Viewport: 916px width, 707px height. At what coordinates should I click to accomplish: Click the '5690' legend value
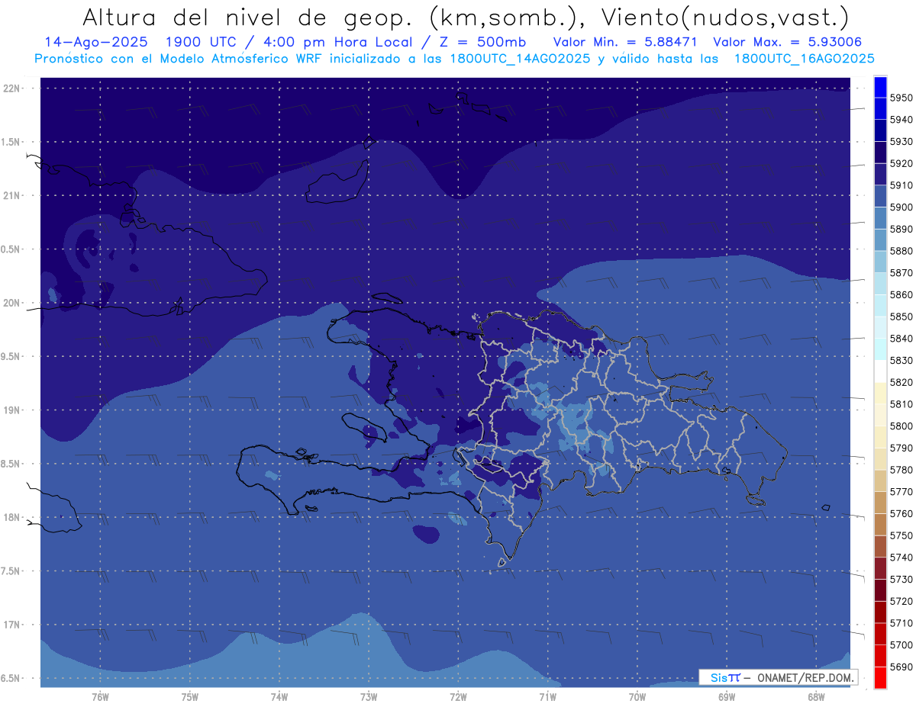tap(901, 667)
